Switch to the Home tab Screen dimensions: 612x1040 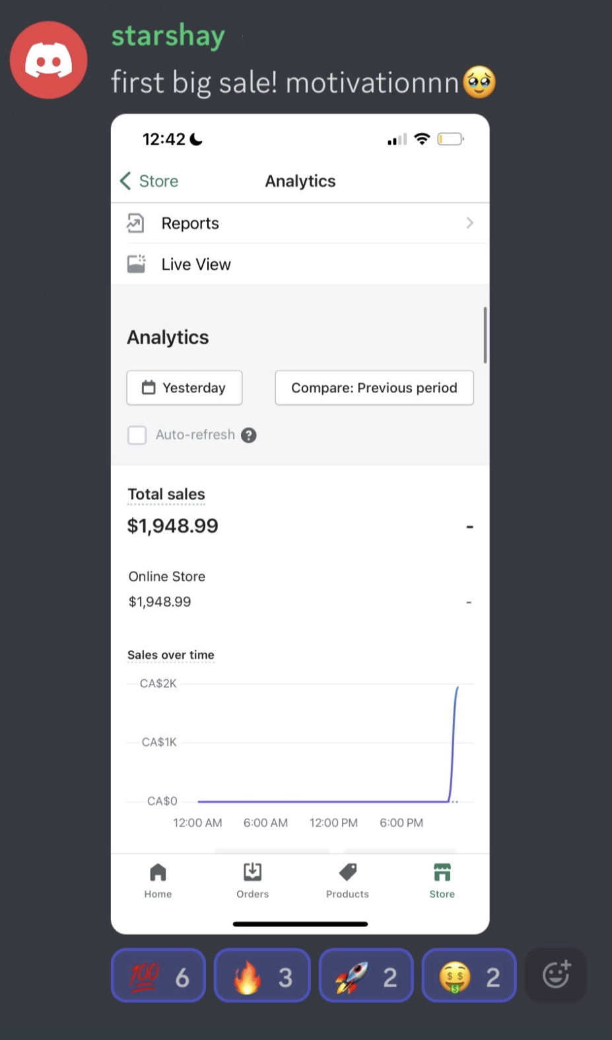[158, 881]
